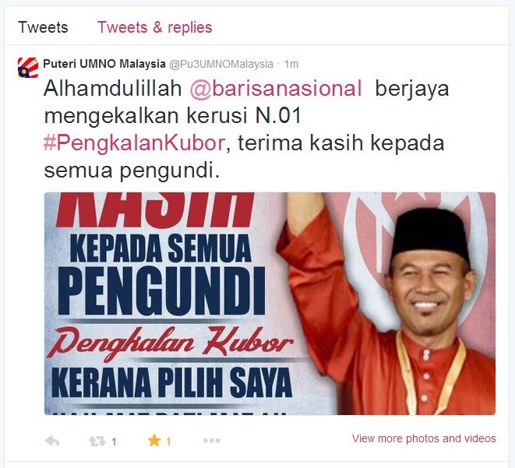
Task: Click the retweet count number
Action: coord(114,442)
